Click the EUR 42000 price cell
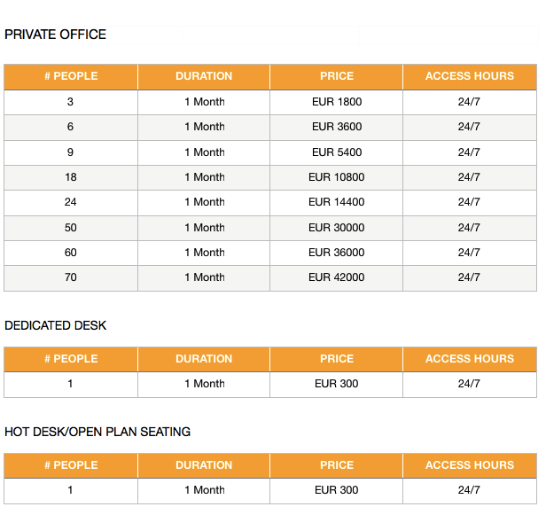The width and height of the screenshot is (546, 507). [337, 277]
